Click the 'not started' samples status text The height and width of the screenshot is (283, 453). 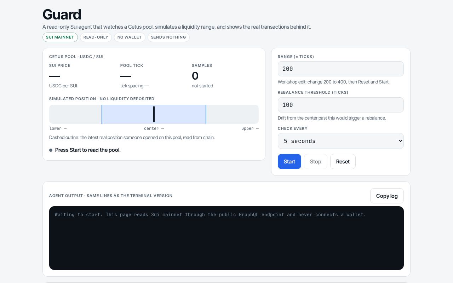point(202,86)
